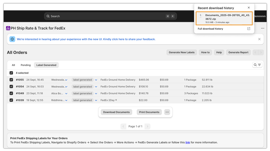This screenshot has height=151, width=270.
Task: Open the downloaded Documents zip file entry
Action: coord(224,18)
